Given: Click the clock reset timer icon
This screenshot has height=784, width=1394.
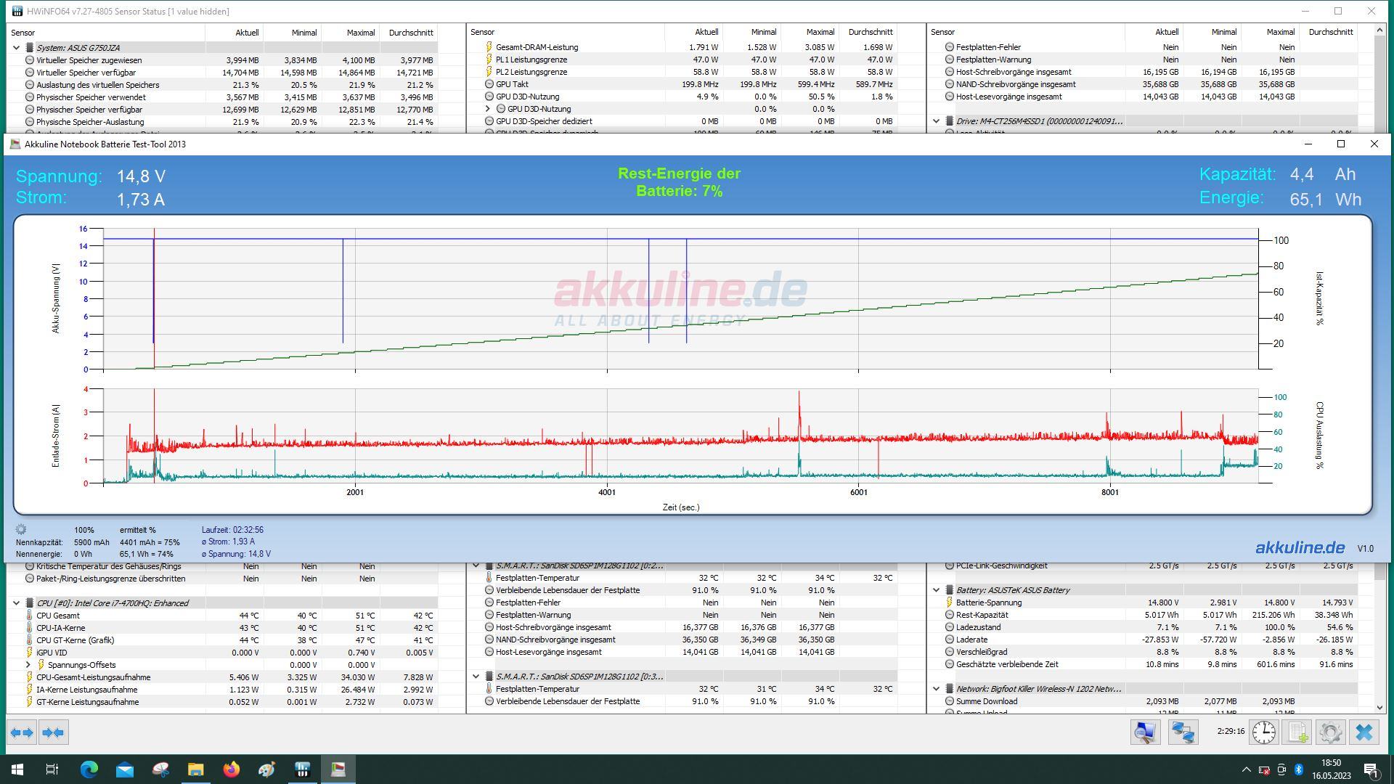Looking at the screenshot, I should pos(1263,732).
